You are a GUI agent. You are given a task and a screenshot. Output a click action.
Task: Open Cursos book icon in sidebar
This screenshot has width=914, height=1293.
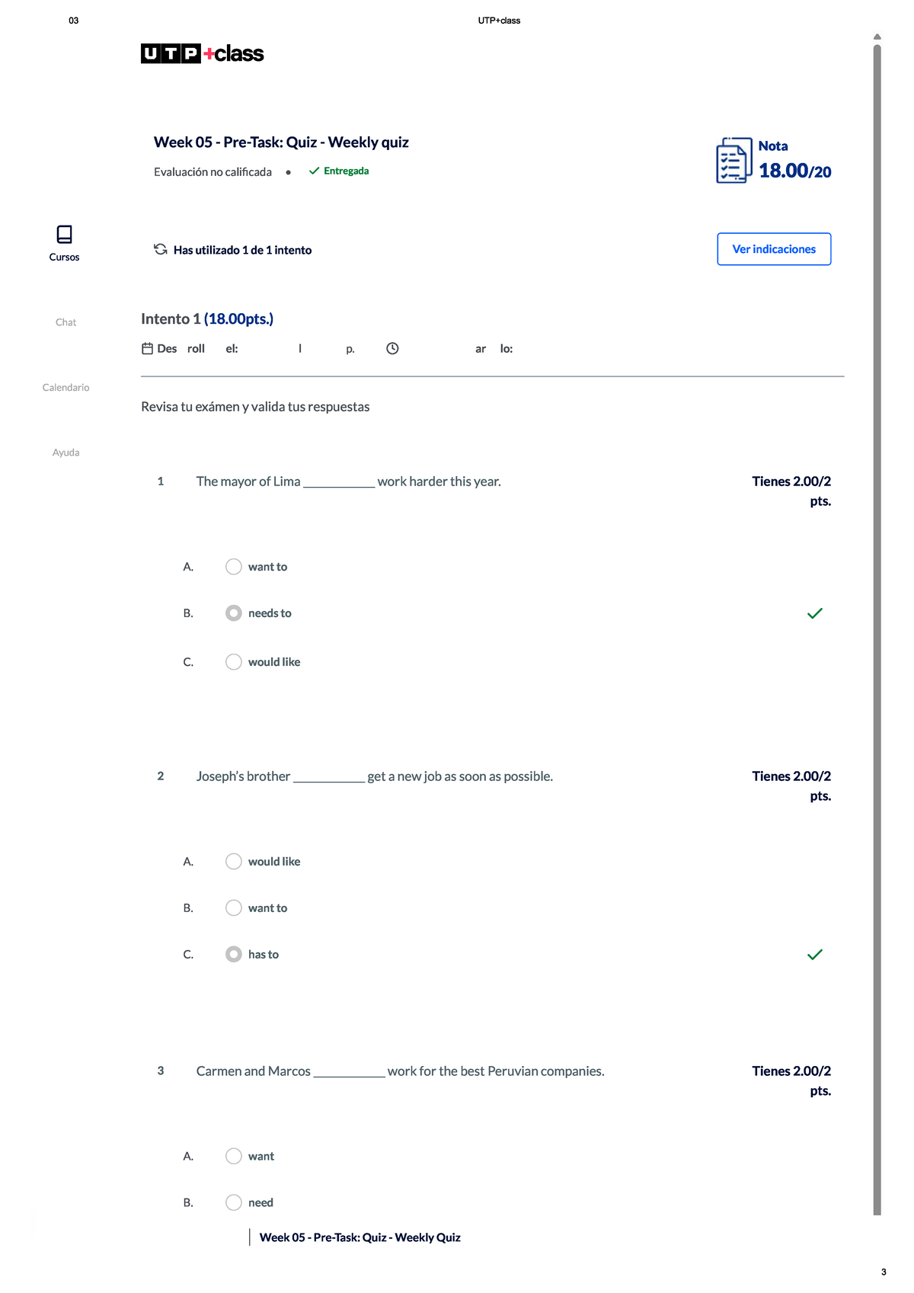(65, 234)
